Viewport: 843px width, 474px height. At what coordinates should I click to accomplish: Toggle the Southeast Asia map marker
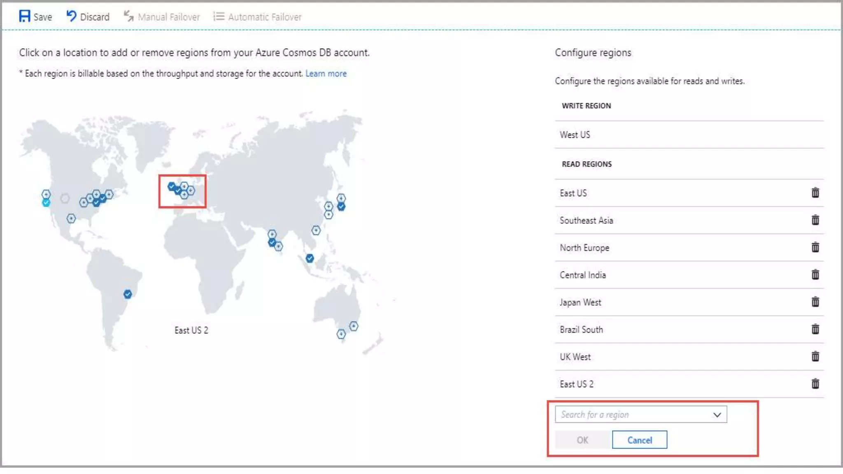click(310, 258)
